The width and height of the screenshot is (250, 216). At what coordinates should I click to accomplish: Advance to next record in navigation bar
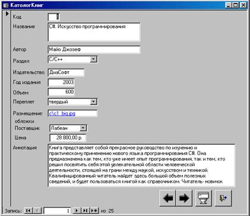click(x=77, y=211)
